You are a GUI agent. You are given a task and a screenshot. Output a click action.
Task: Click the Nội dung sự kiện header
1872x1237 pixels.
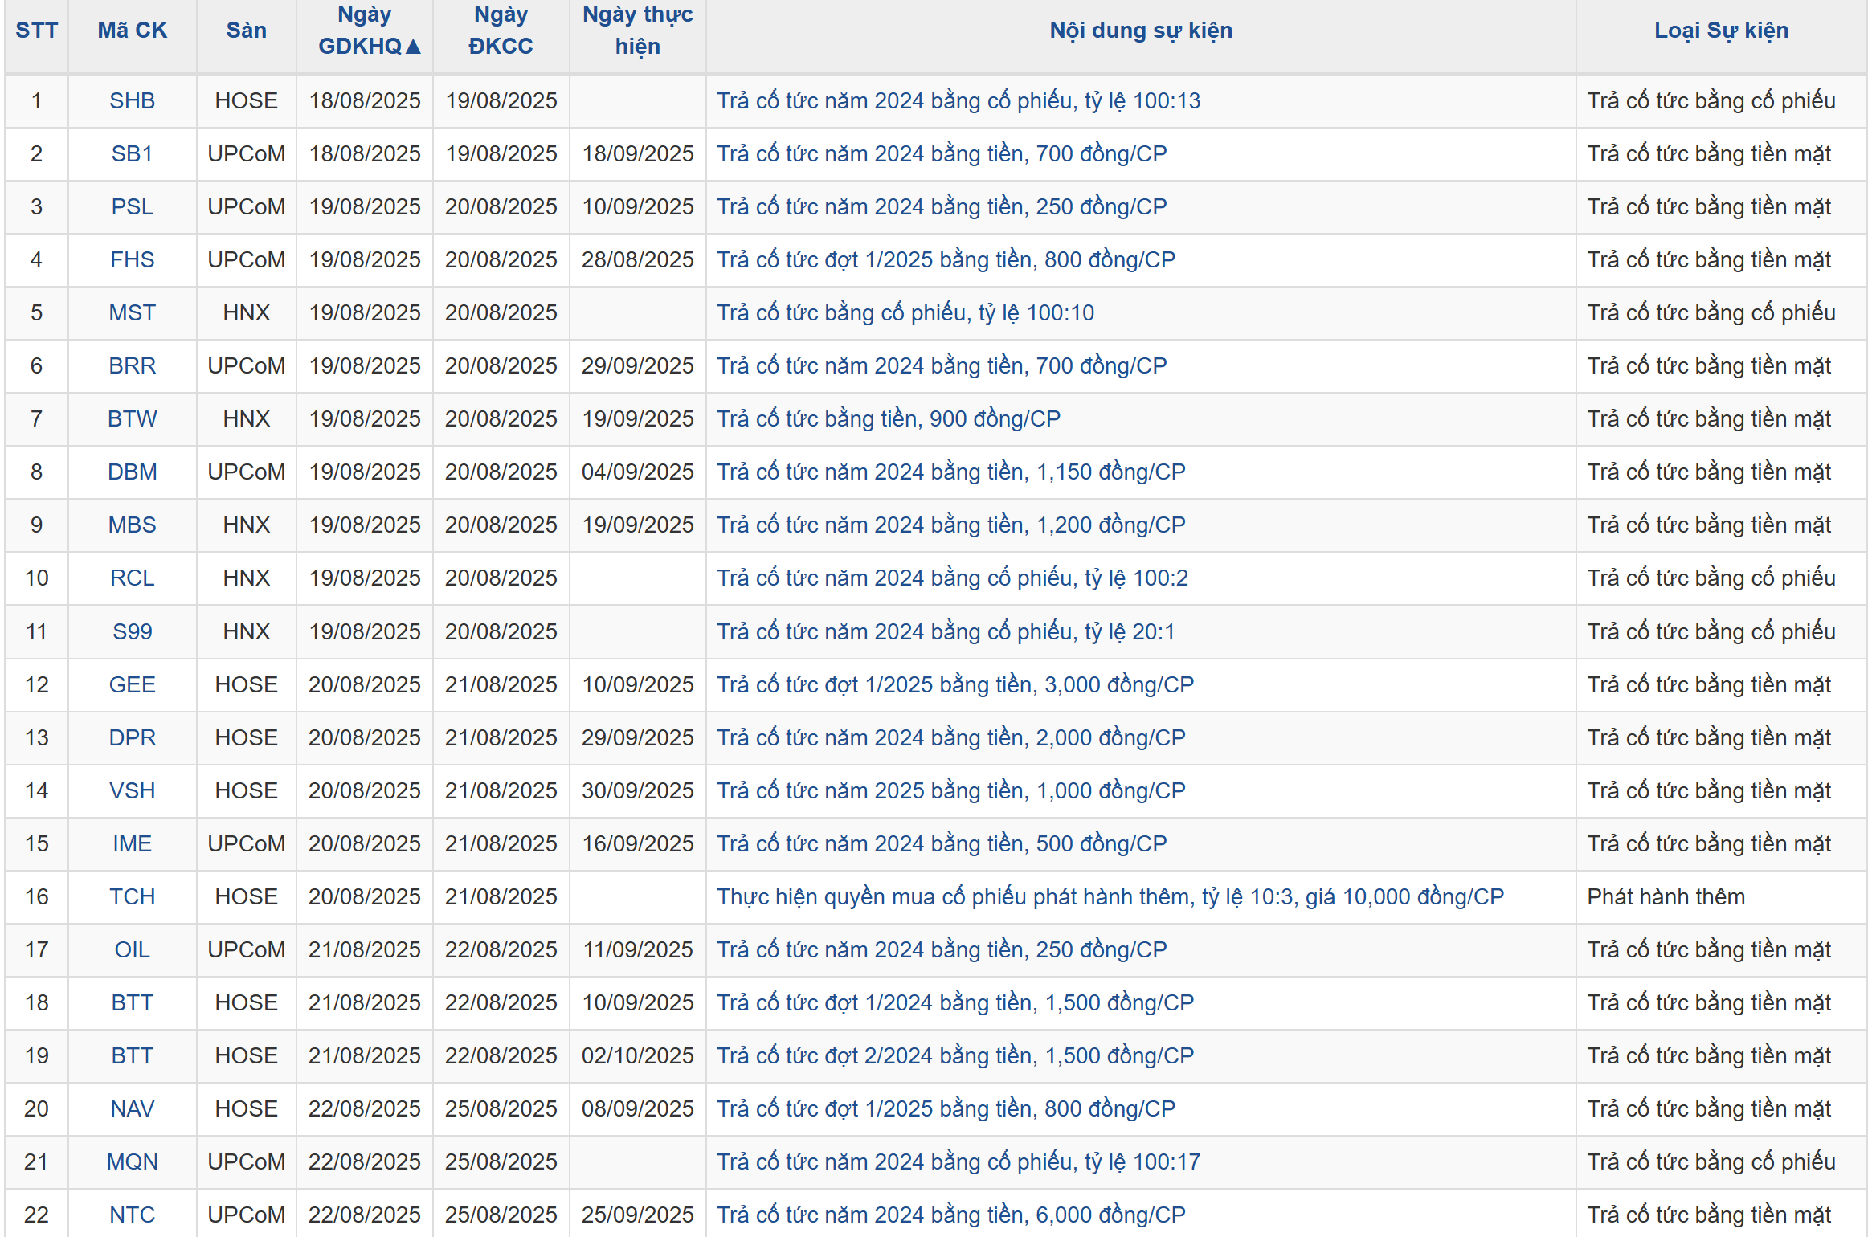tap(1141, 31)
